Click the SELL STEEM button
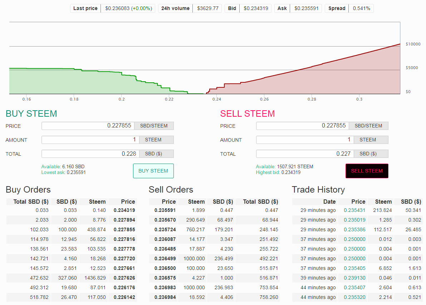 [367, 171]
